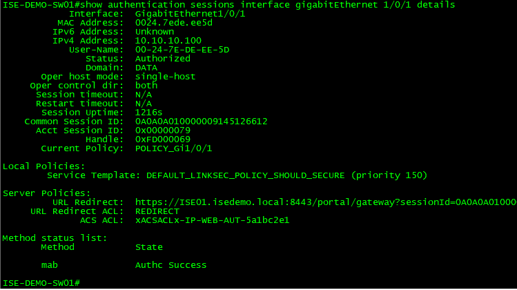Screen dimensions: 517x290
Task: Click the ACS ACL name xACSACLx-IP-WEB-AUT
Action: [212, 220]
